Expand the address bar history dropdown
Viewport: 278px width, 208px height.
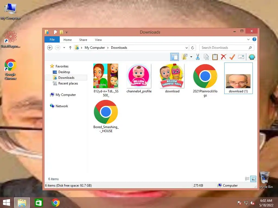coord(187,48)
